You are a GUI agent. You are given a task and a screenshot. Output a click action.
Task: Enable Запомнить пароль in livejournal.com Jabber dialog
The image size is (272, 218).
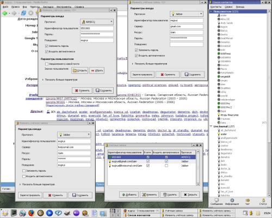[24, 171]
